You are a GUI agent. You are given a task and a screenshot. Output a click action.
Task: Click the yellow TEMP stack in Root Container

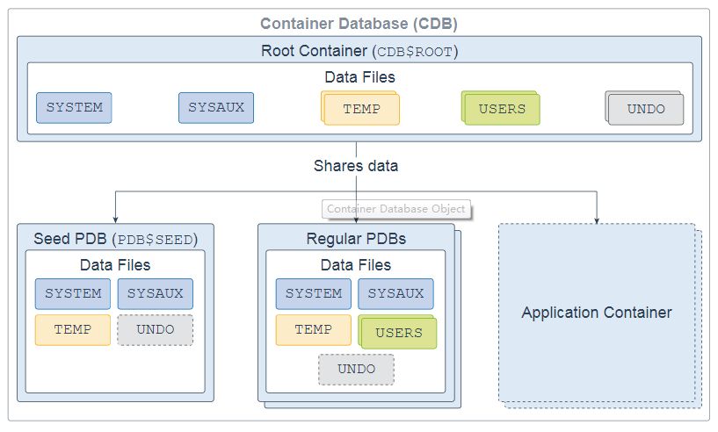click(360, 110)
